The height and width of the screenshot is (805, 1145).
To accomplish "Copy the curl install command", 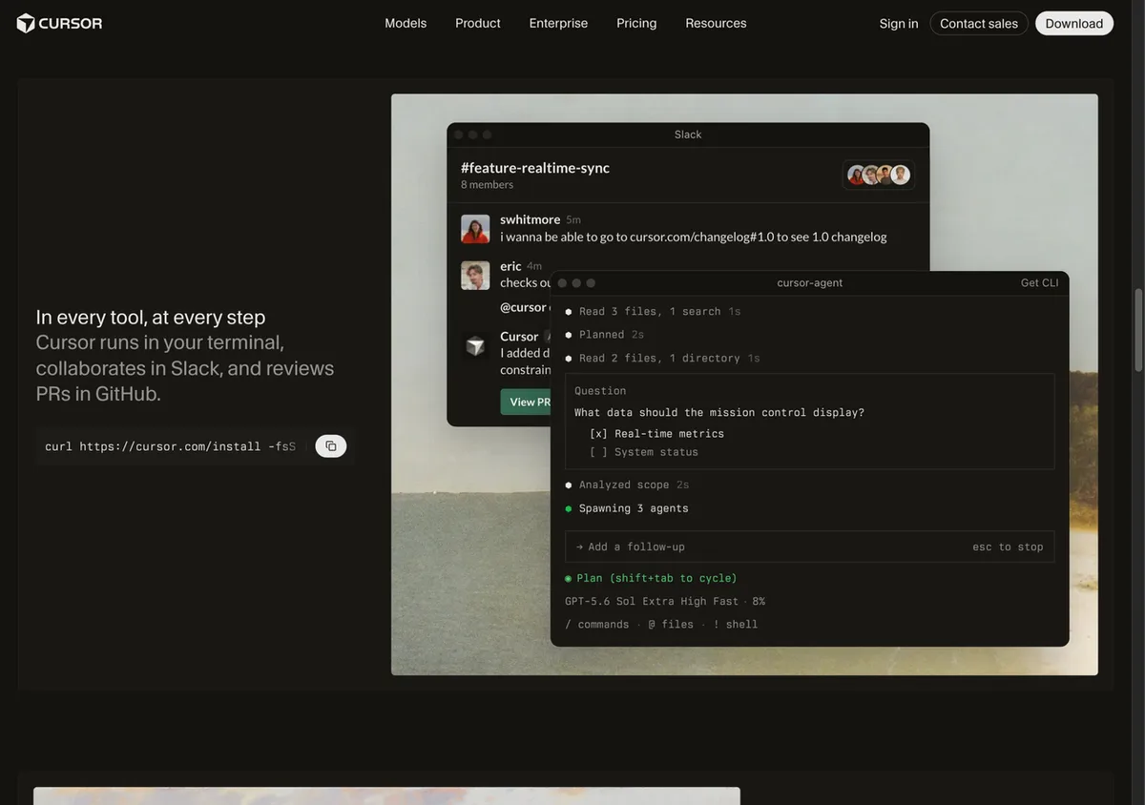I will [331, 446].
